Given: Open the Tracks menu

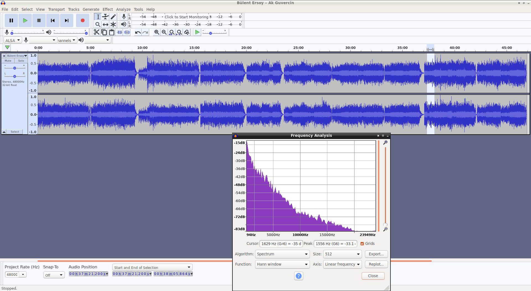Looking at the screenshot, I should pos(74,9).
